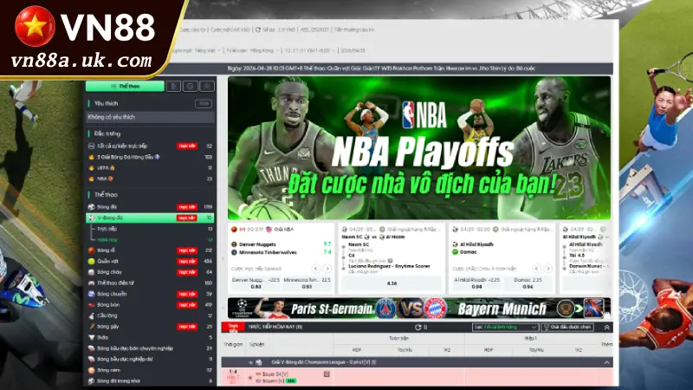Select the red Trực tiếp tab
693x390 pixels.
233,328
